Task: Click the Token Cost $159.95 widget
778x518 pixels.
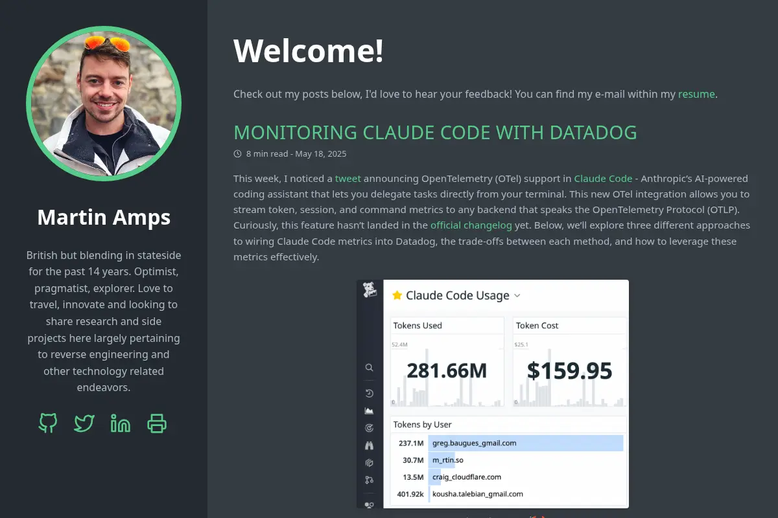Action: click(570, 363)
